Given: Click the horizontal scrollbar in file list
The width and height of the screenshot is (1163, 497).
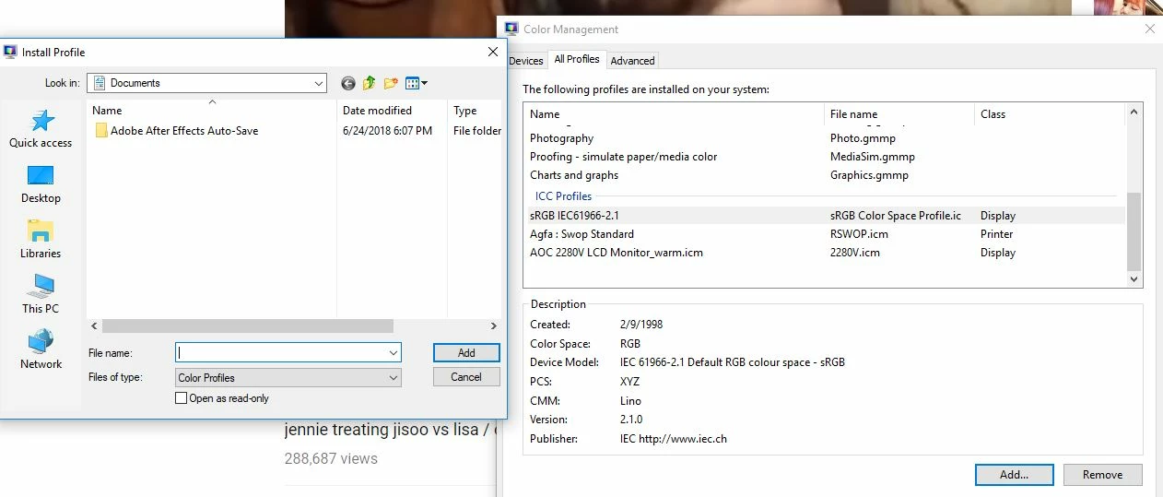Looking at the screenshot, I should click(x=248, y=326).
